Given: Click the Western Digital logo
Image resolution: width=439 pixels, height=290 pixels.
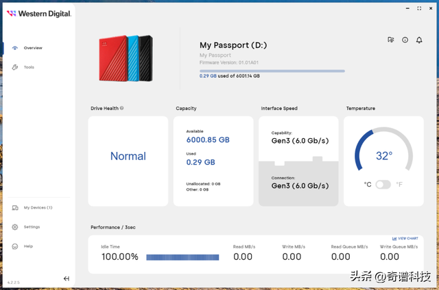Looking at the screenshot, I should pos(40,13).
